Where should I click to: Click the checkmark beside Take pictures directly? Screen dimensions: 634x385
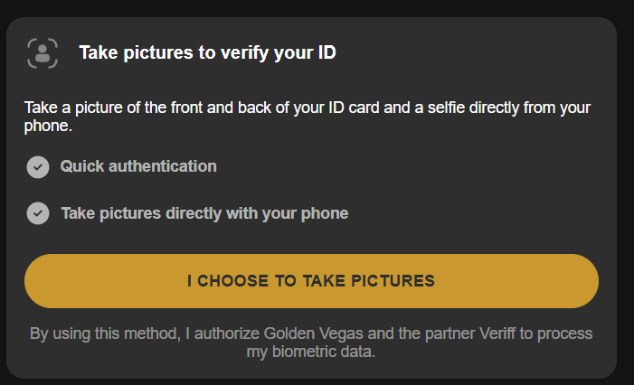point(38,213)
